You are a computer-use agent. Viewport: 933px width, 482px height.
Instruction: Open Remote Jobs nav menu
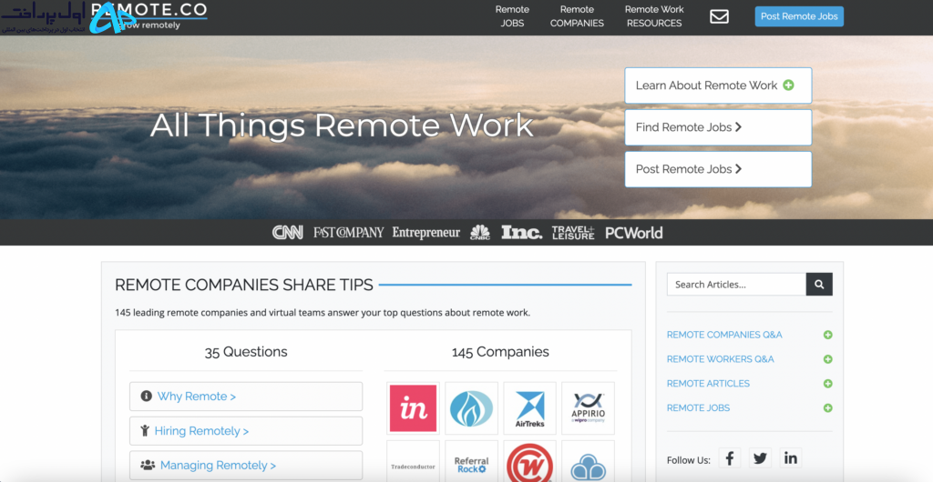click(512, 16)
